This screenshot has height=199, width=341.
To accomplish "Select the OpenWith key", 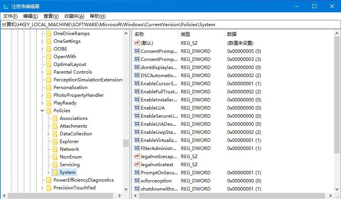I will pyautogui.click(x=64, y=57).
